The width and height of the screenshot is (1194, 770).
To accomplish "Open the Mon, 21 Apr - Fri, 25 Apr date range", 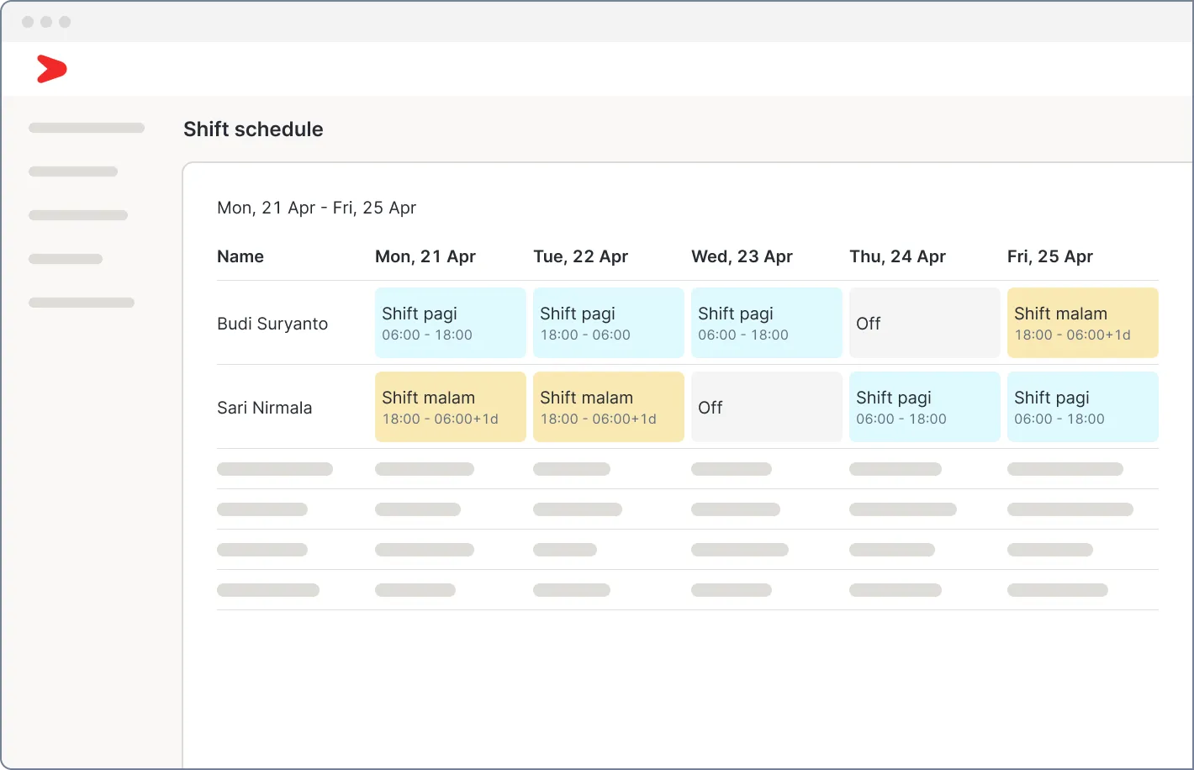I will coord(317,208).
